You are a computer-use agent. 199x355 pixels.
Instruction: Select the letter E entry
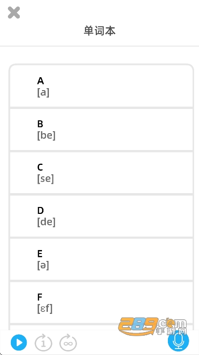pos(101,259)
